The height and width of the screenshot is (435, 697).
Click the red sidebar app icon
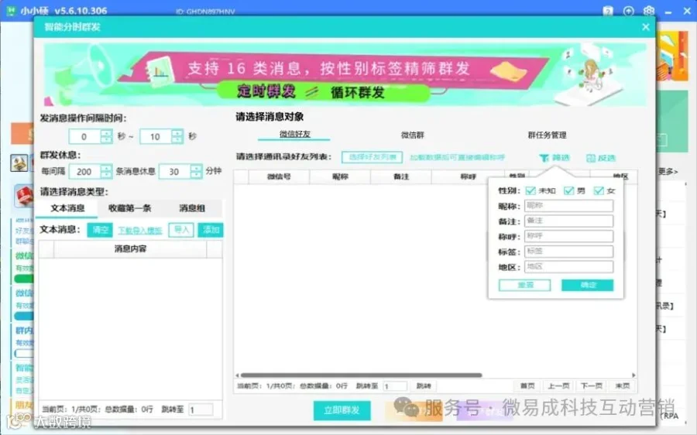(x=24, y=196)
